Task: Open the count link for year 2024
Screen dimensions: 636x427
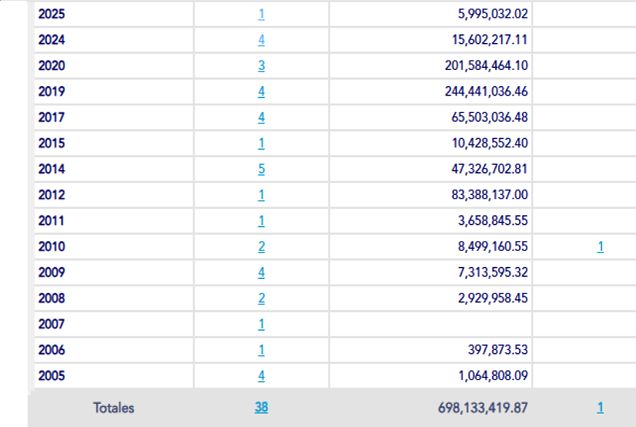Action: click(261, 40)
